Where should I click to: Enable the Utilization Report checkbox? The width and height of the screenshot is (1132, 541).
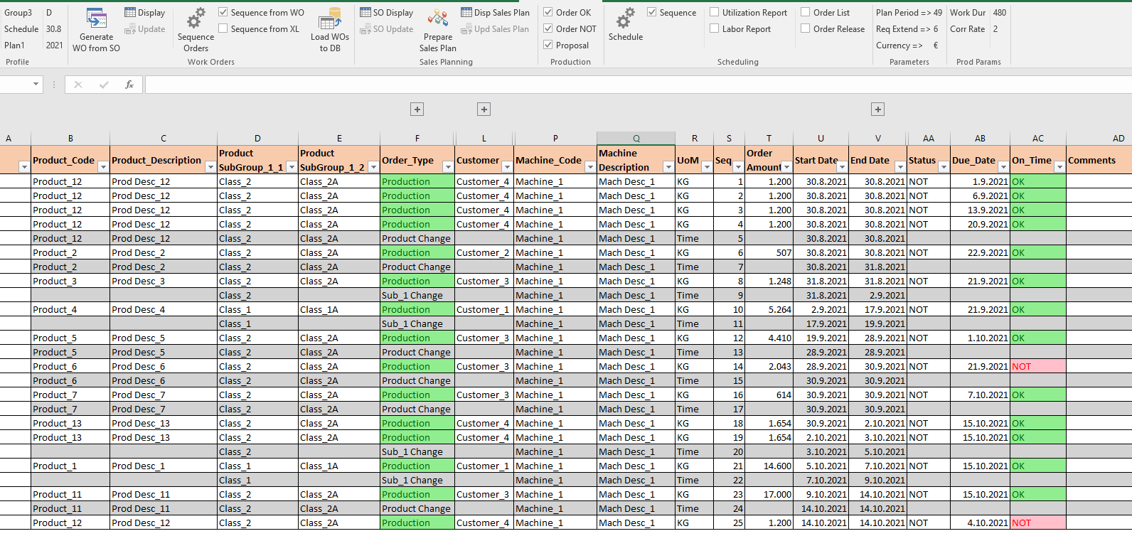pyautogui.click(x=715, y=12)
